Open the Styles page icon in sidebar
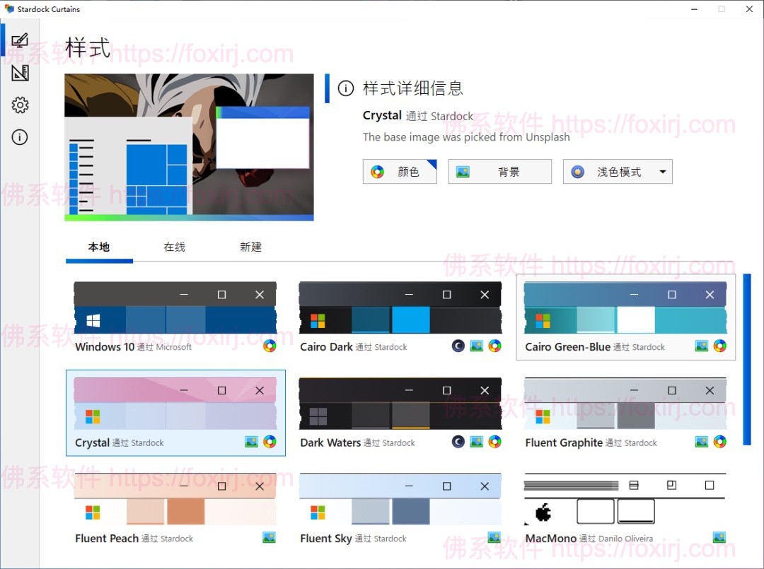 click(20, 40)
